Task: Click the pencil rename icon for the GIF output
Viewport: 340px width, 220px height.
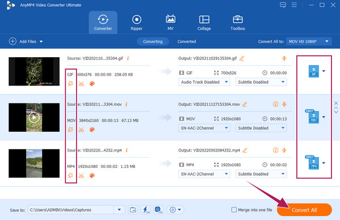Action: coord(241,58)
